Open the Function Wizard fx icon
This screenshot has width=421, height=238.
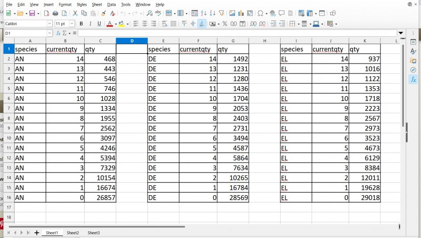pyautogui.click(x=58, y=33)
